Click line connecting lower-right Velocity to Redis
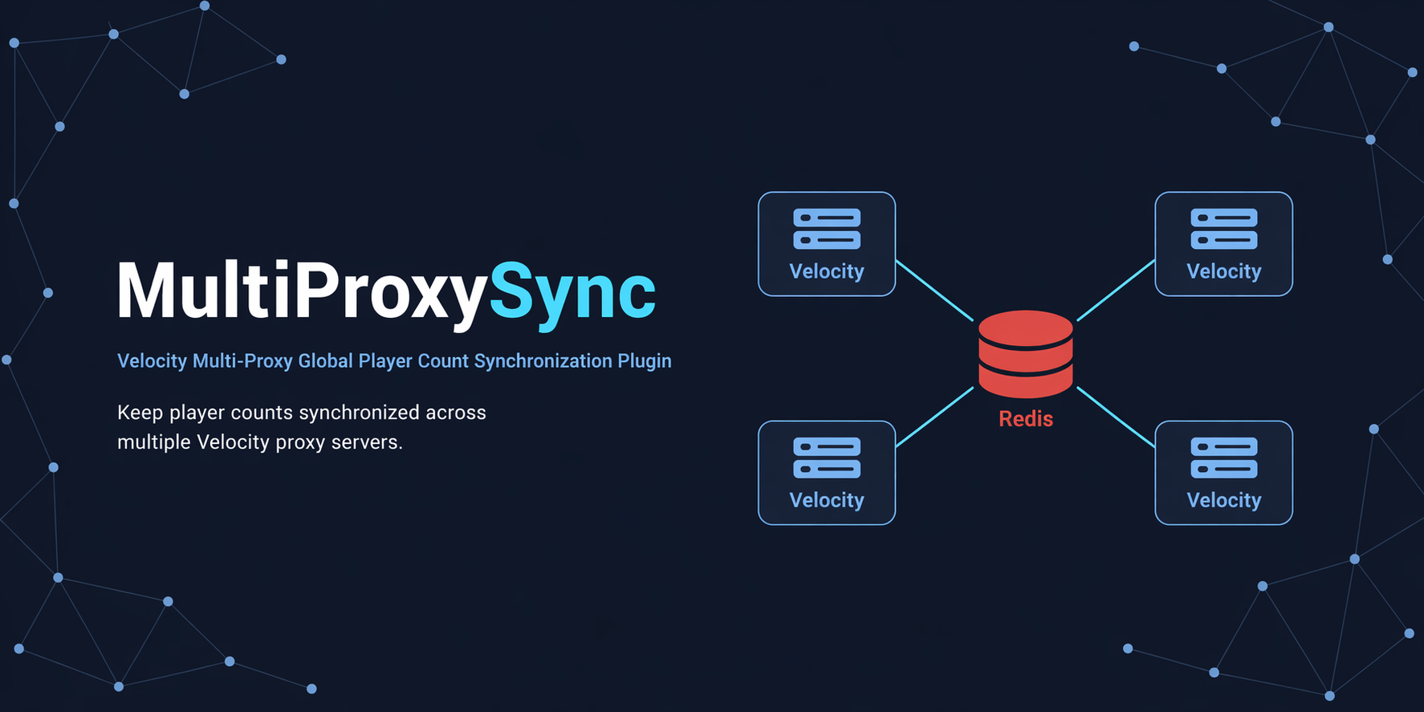This screenshot has height=712, width=1424. pyautogui.click(x=1116, y=417)
